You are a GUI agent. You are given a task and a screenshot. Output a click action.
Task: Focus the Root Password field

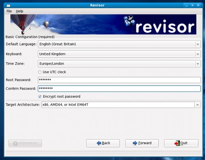119,80
